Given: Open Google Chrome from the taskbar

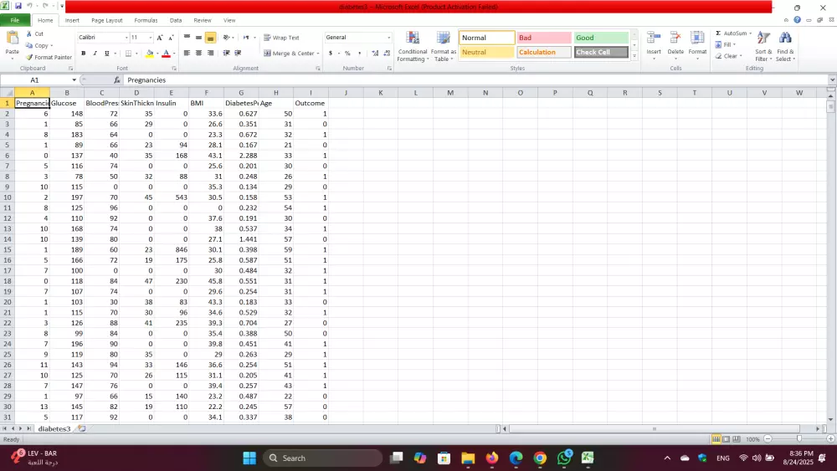Looking at the screenshot, I should [540, 458].
